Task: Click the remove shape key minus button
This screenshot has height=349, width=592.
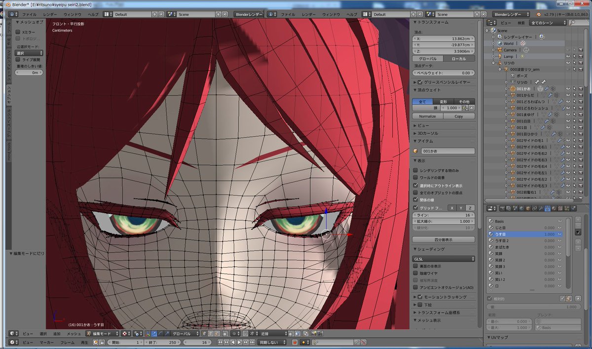Action: point(578,226)
